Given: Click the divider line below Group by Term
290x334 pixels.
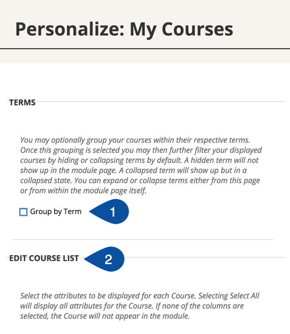Looking at the screenshot, I should click(143, 240).
